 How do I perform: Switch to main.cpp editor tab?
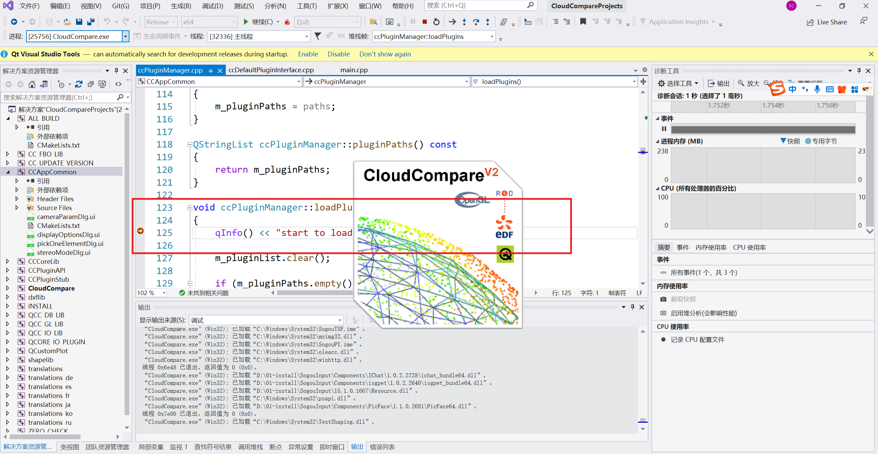click(354, 70)
